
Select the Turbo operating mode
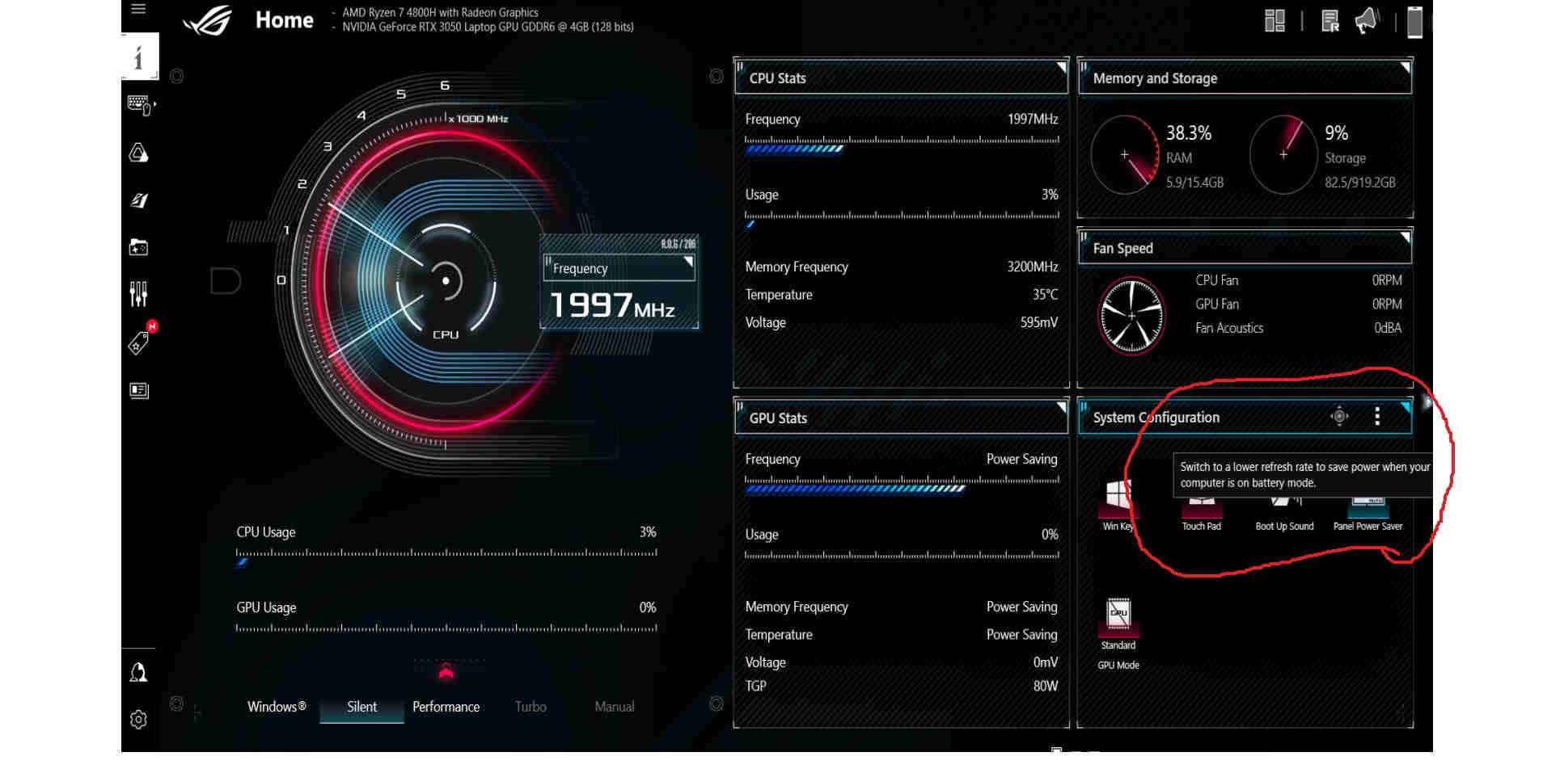pos(531,707)
